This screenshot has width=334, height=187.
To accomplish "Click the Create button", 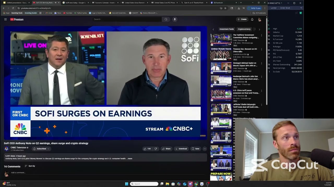I will click(242, 19).
